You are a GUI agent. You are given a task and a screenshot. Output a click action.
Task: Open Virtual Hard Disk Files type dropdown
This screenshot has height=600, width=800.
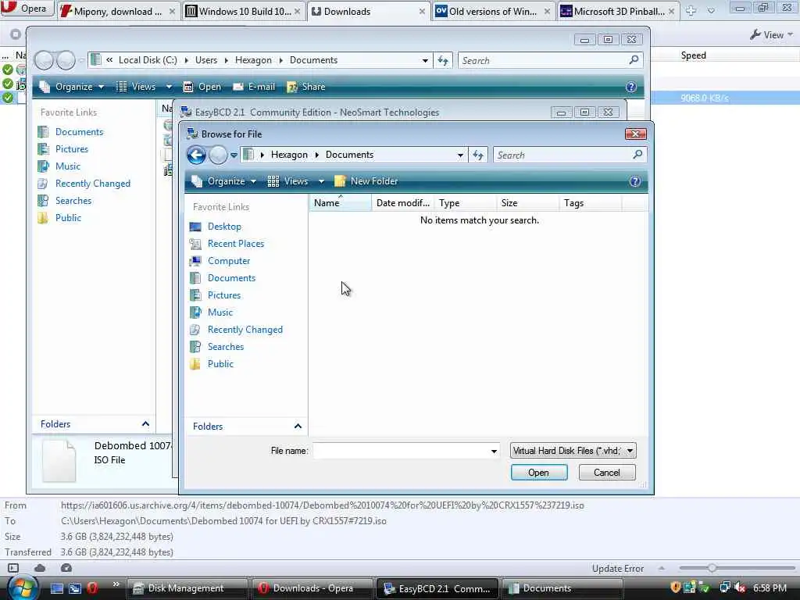(573, 451)
